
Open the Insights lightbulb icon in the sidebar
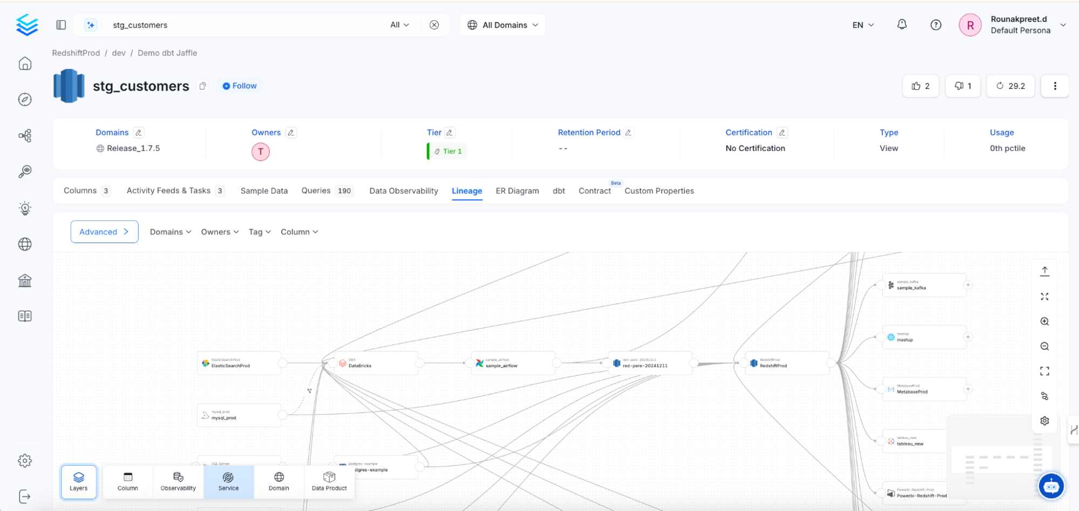click(25, 208)
